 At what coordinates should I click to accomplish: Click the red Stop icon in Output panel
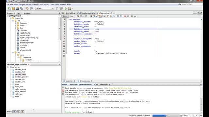click(63, 90)
